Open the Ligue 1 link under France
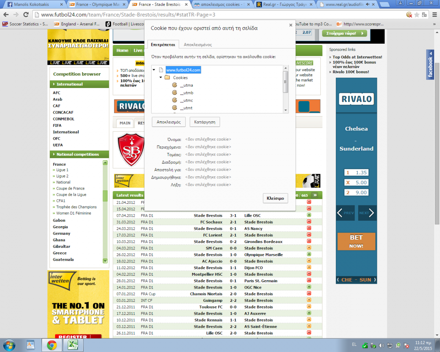 (62, 170)
